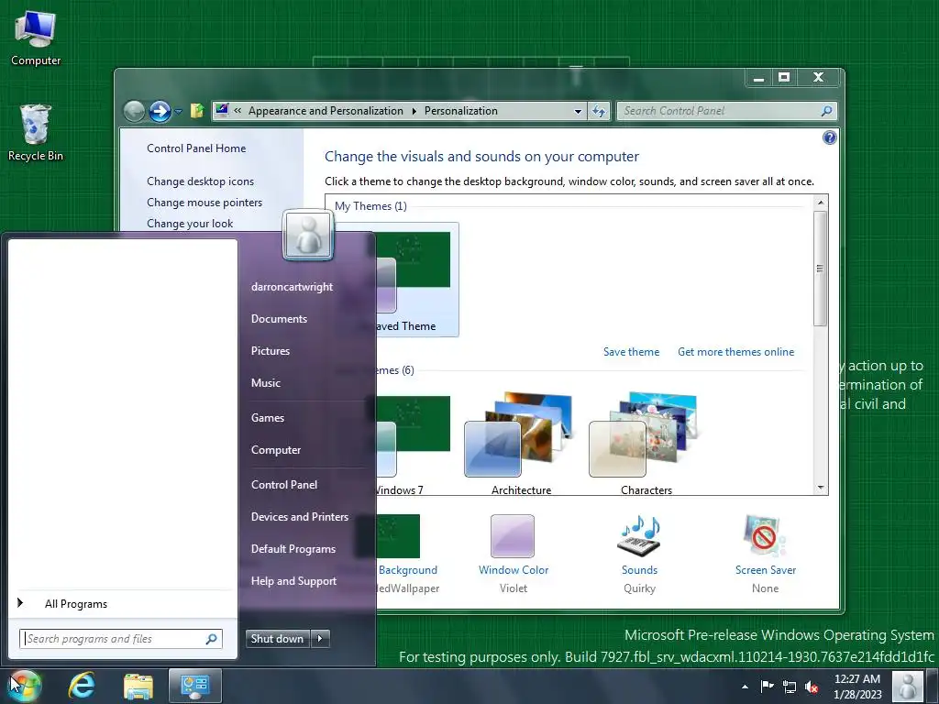This screenshot has height=704, width=939.
Task: Click Change your look link
Action: tap(190, 224)
